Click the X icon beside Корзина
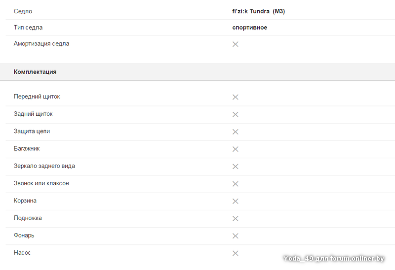This screenshot has height=270, width=395. 236,201
